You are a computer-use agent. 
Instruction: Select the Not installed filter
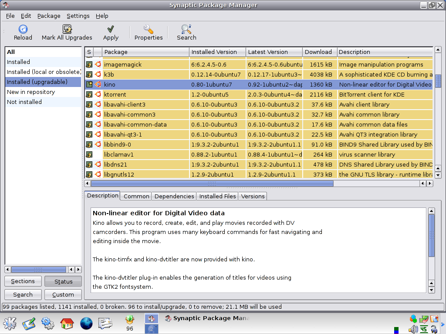point(43,102)
